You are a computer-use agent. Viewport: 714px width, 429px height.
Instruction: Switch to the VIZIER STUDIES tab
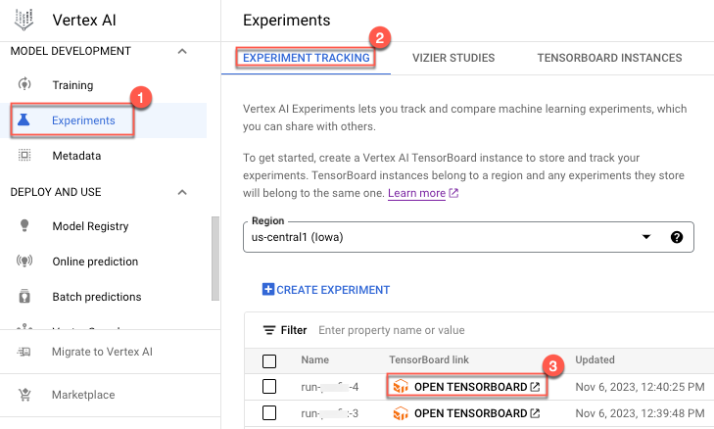pyautogui.click(x=453, y=58)
